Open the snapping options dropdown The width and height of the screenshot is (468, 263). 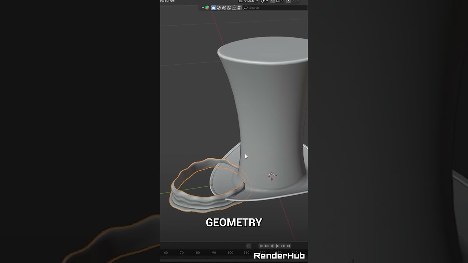coord(280,1)
